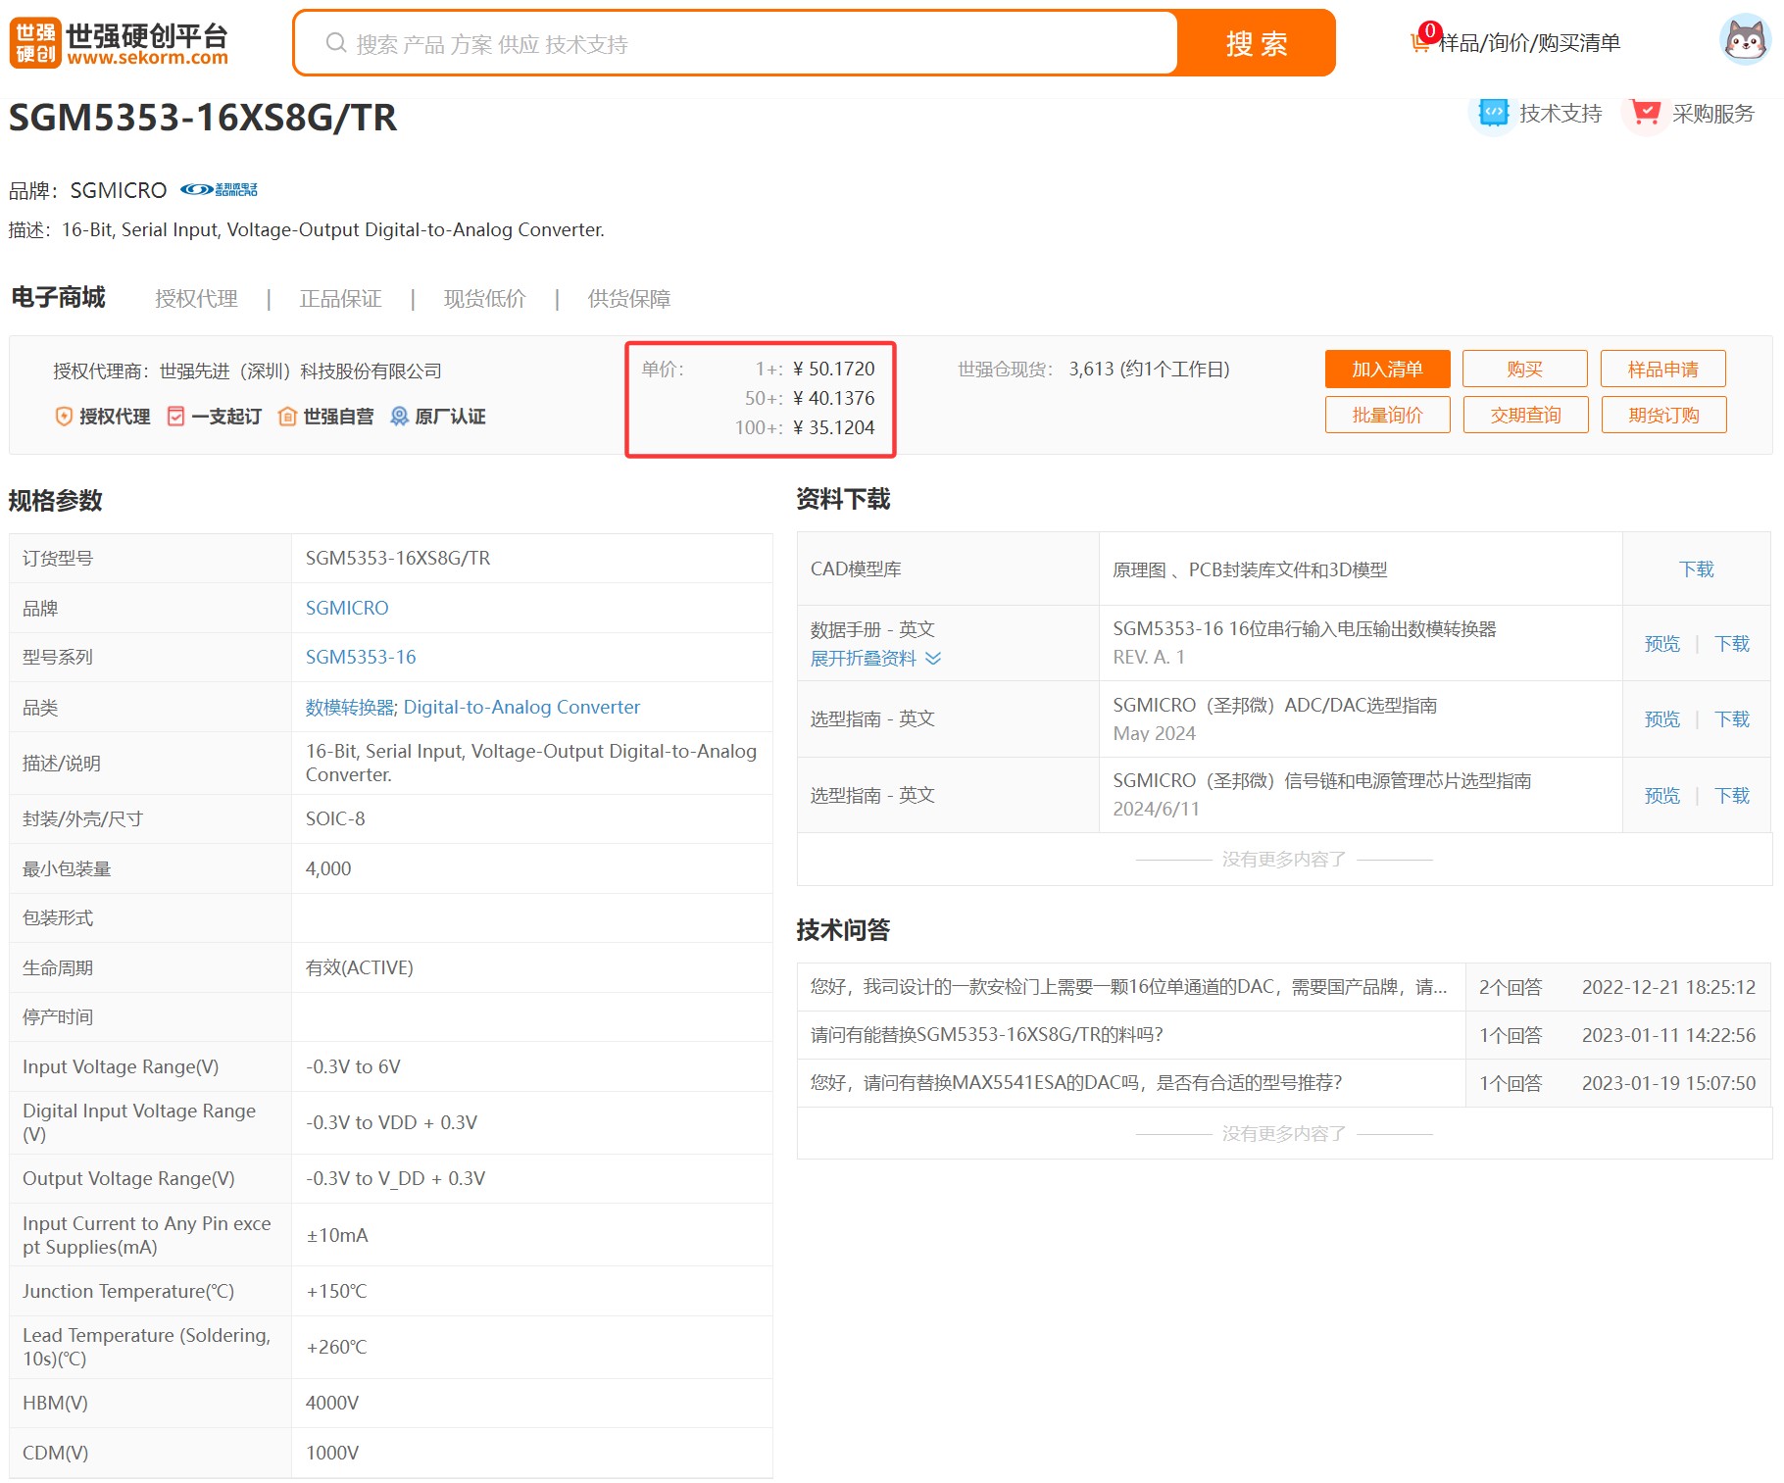Click the magnifier icon in search bar

pos(336,42)
